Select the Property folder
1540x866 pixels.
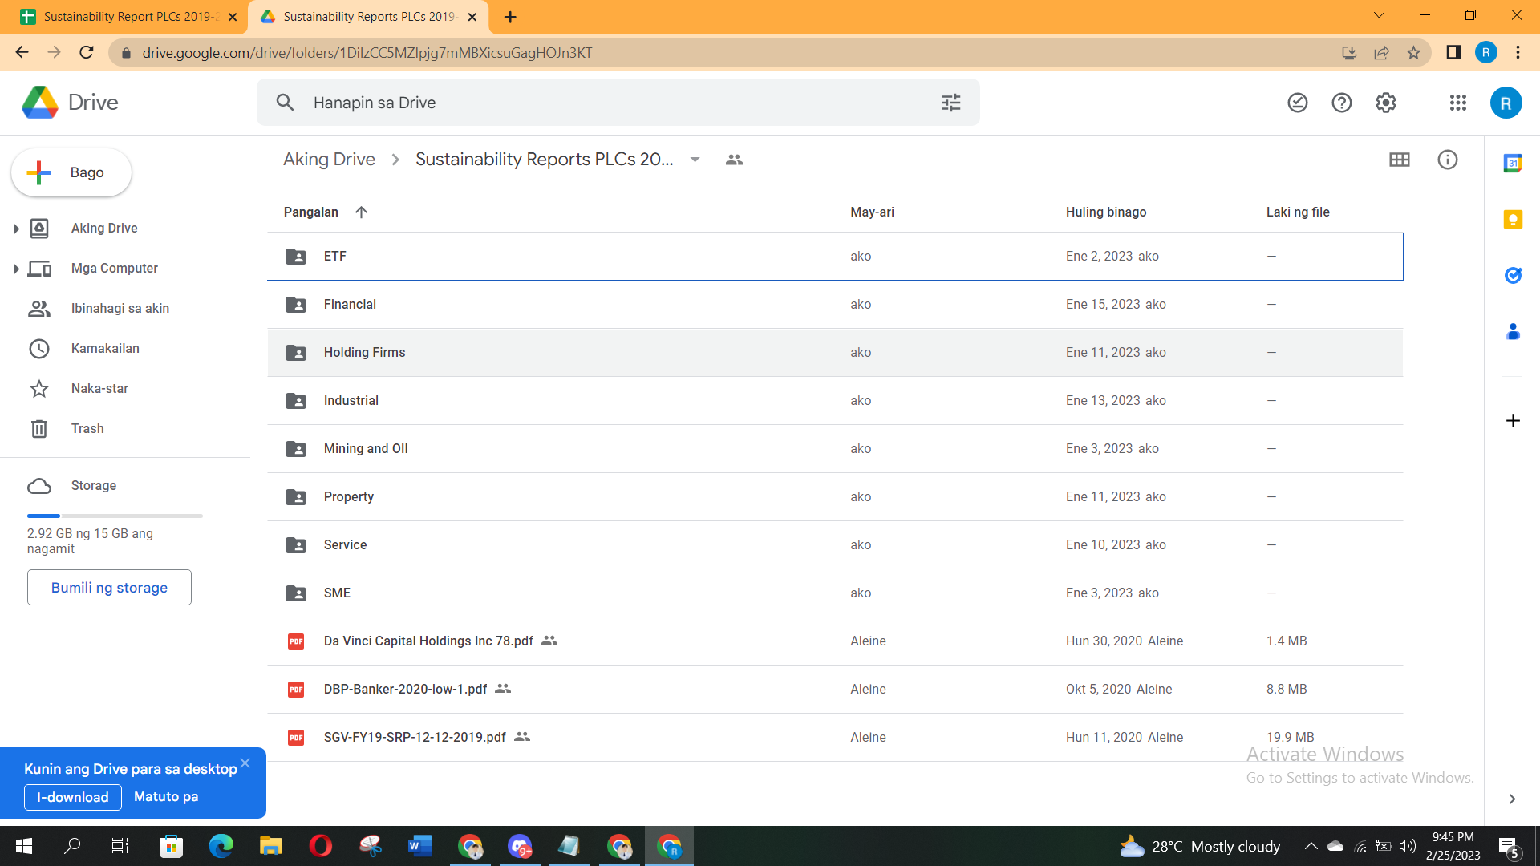(835, 497)
